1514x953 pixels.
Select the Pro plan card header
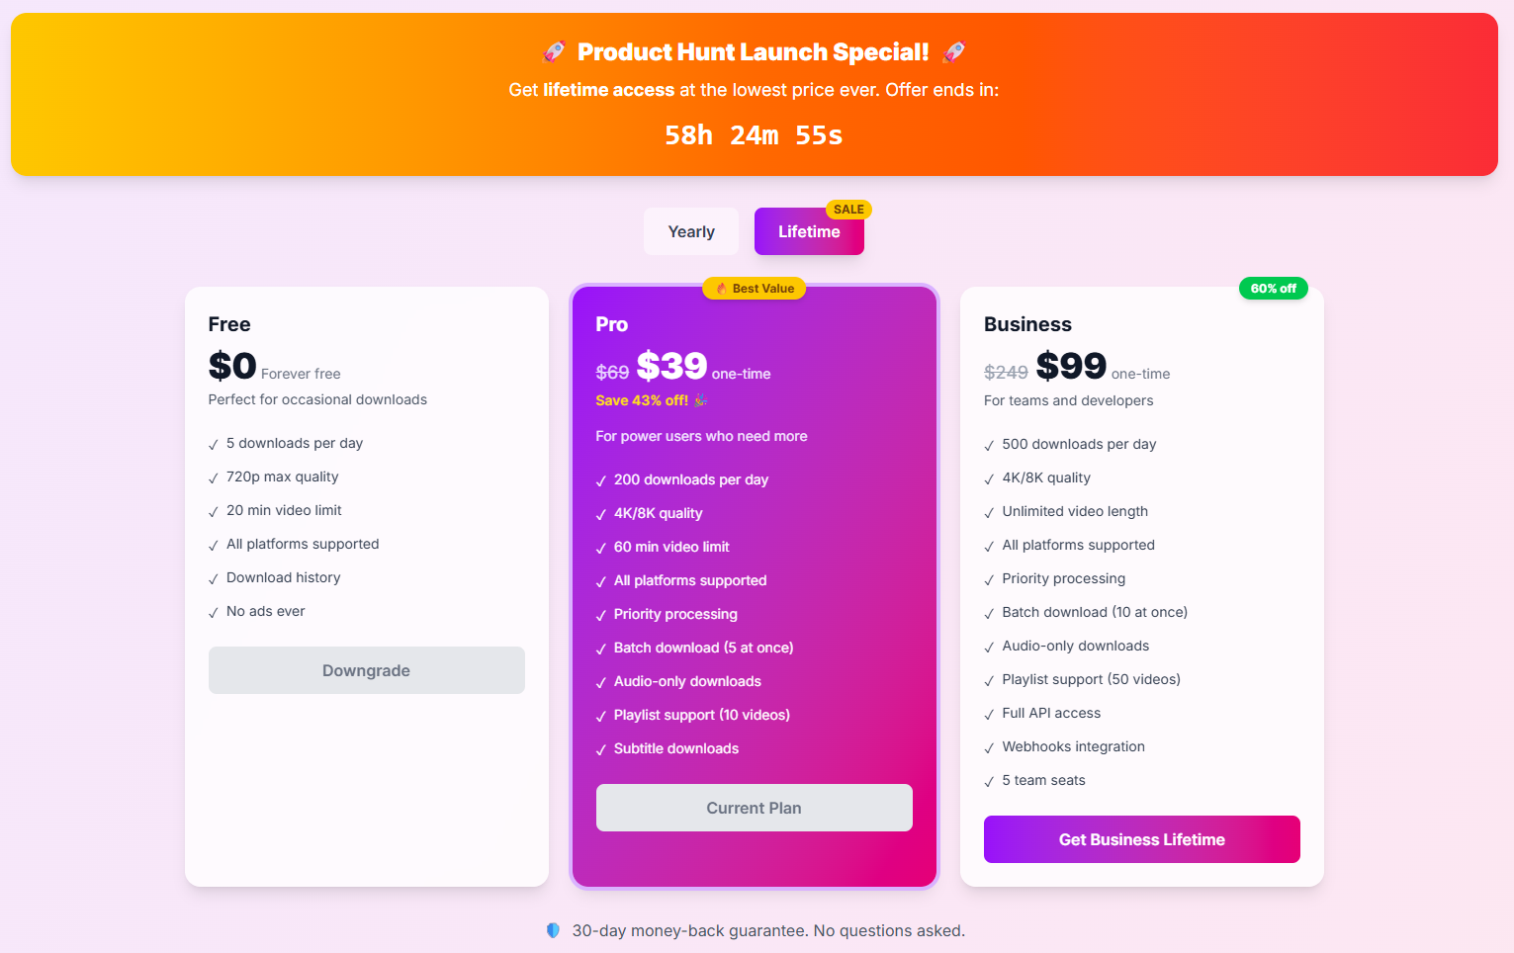(x=612, y=323)
